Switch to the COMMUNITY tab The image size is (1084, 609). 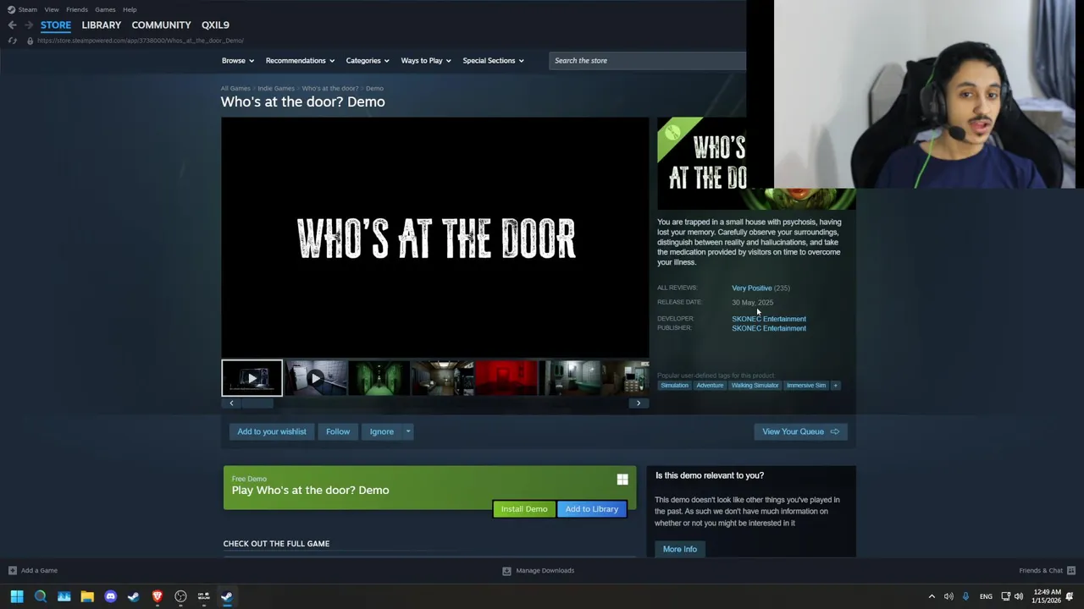click(x=161, y=25)
